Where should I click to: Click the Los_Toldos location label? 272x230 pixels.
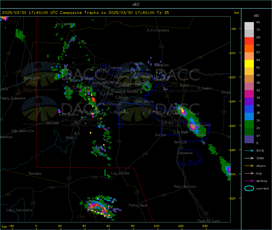tap(120, 173)
